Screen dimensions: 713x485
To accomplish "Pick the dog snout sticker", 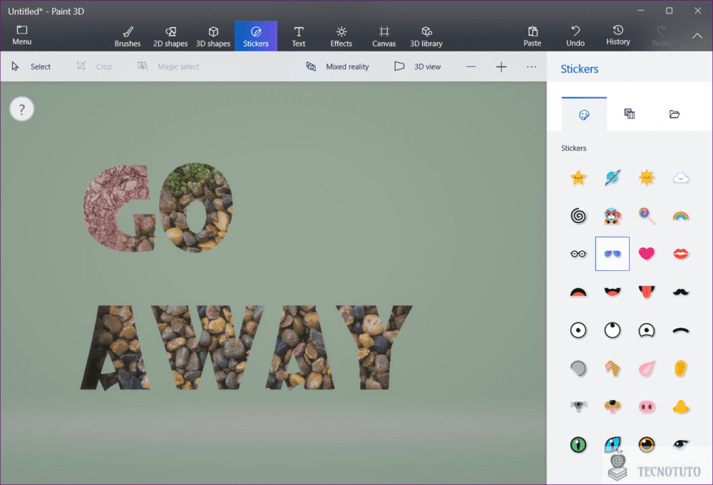I will tap(612, 407).
